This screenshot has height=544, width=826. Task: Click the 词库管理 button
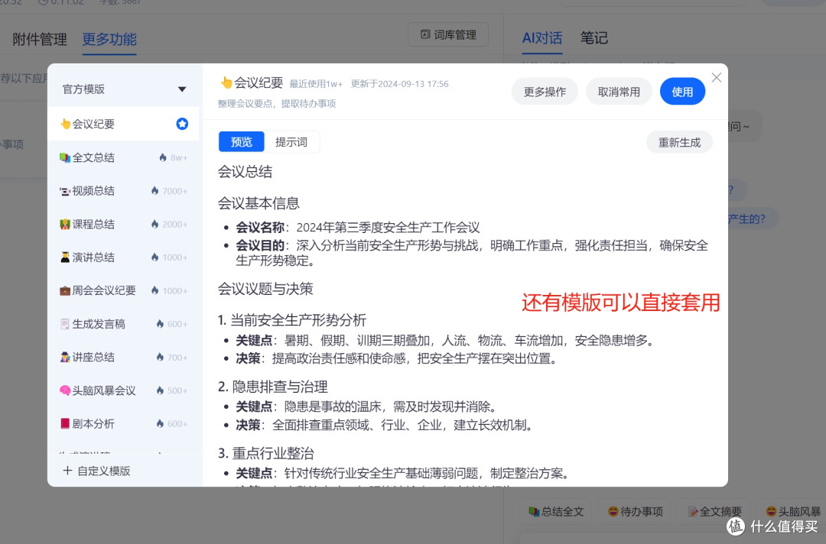coord(447,34)
